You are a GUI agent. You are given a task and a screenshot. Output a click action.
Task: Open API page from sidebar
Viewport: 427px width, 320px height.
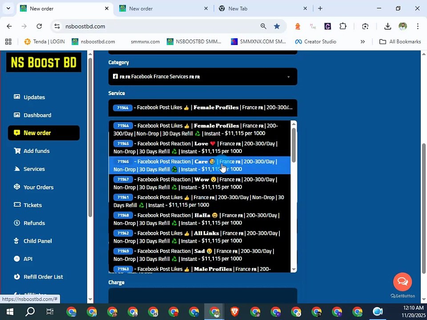(x=23, y=259)
